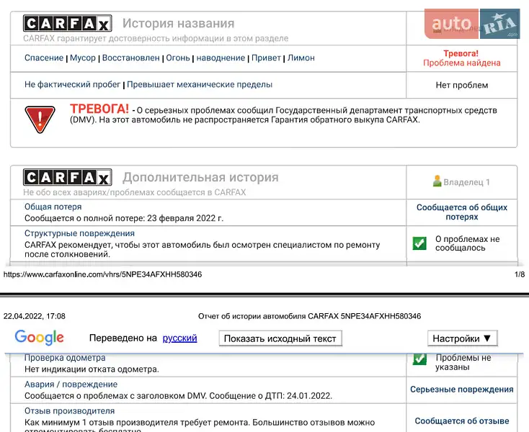Open Не фактический пробег link
The image size is (529, 432).
72,84
